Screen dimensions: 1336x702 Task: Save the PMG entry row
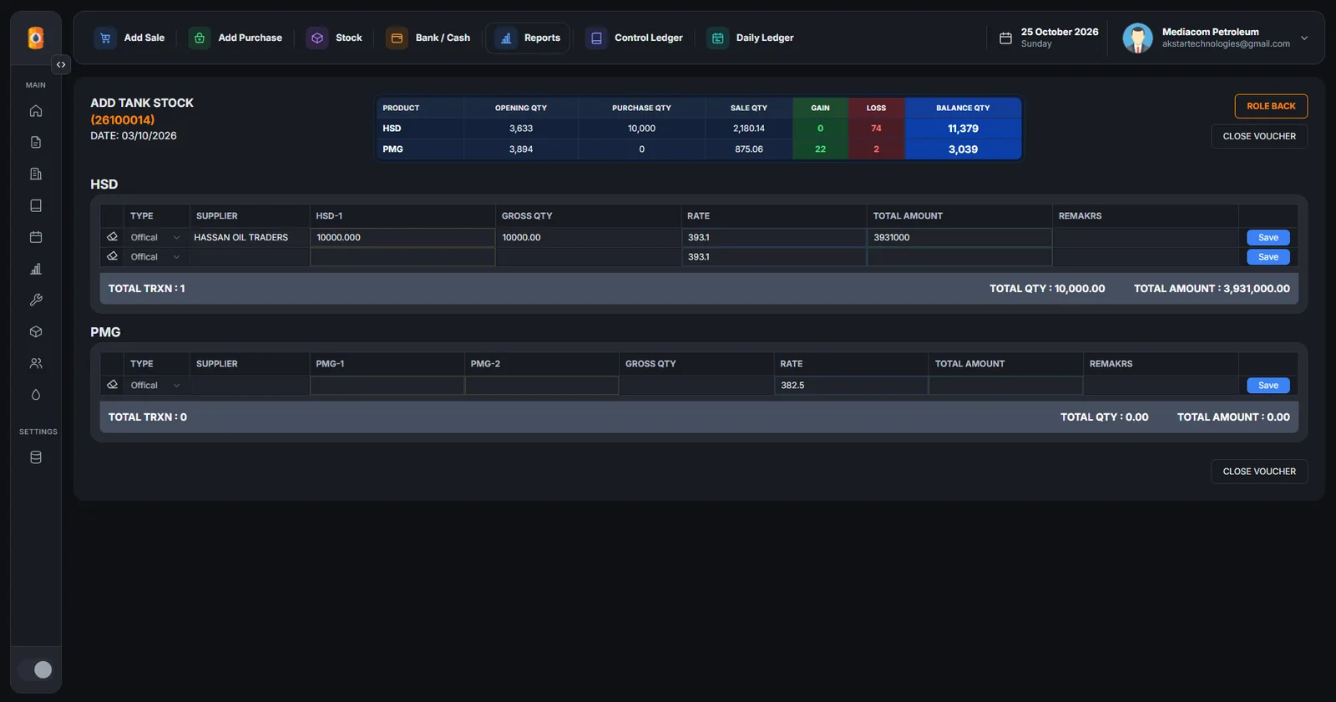tap(1268, 385)
